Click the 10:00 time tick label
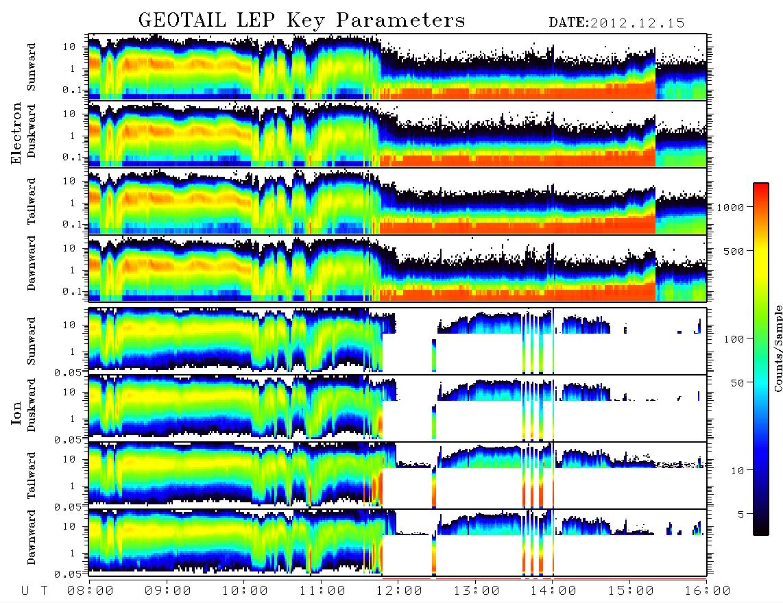This screenshot has height=603, width=783. coord(245,591)
